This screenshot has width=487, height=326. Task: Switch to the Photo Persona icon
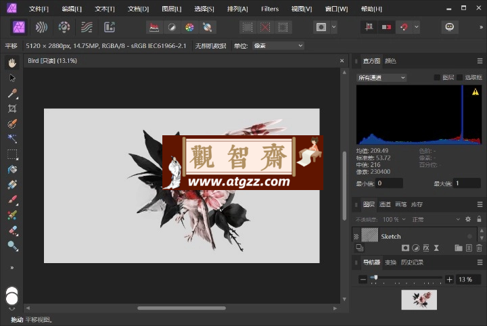tap(19, 27)
